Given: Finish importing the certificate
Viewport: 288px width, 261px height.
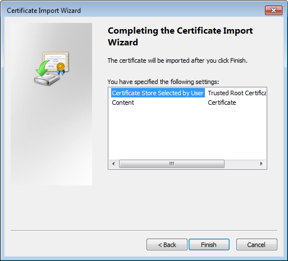Looking at the screenshot, I should [x=209, y=245].
